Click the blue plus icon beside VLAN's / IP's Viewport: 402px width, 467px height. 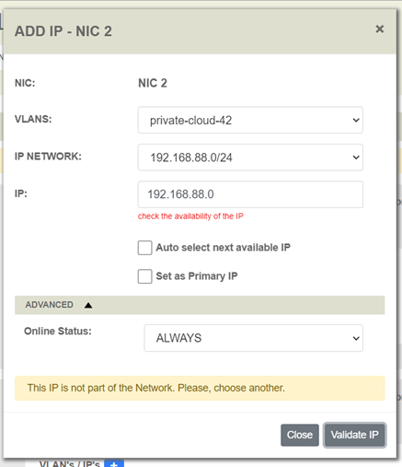(114, 463)
